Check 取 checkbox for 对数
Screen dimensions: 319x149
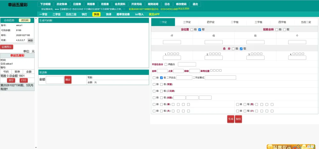162,98
